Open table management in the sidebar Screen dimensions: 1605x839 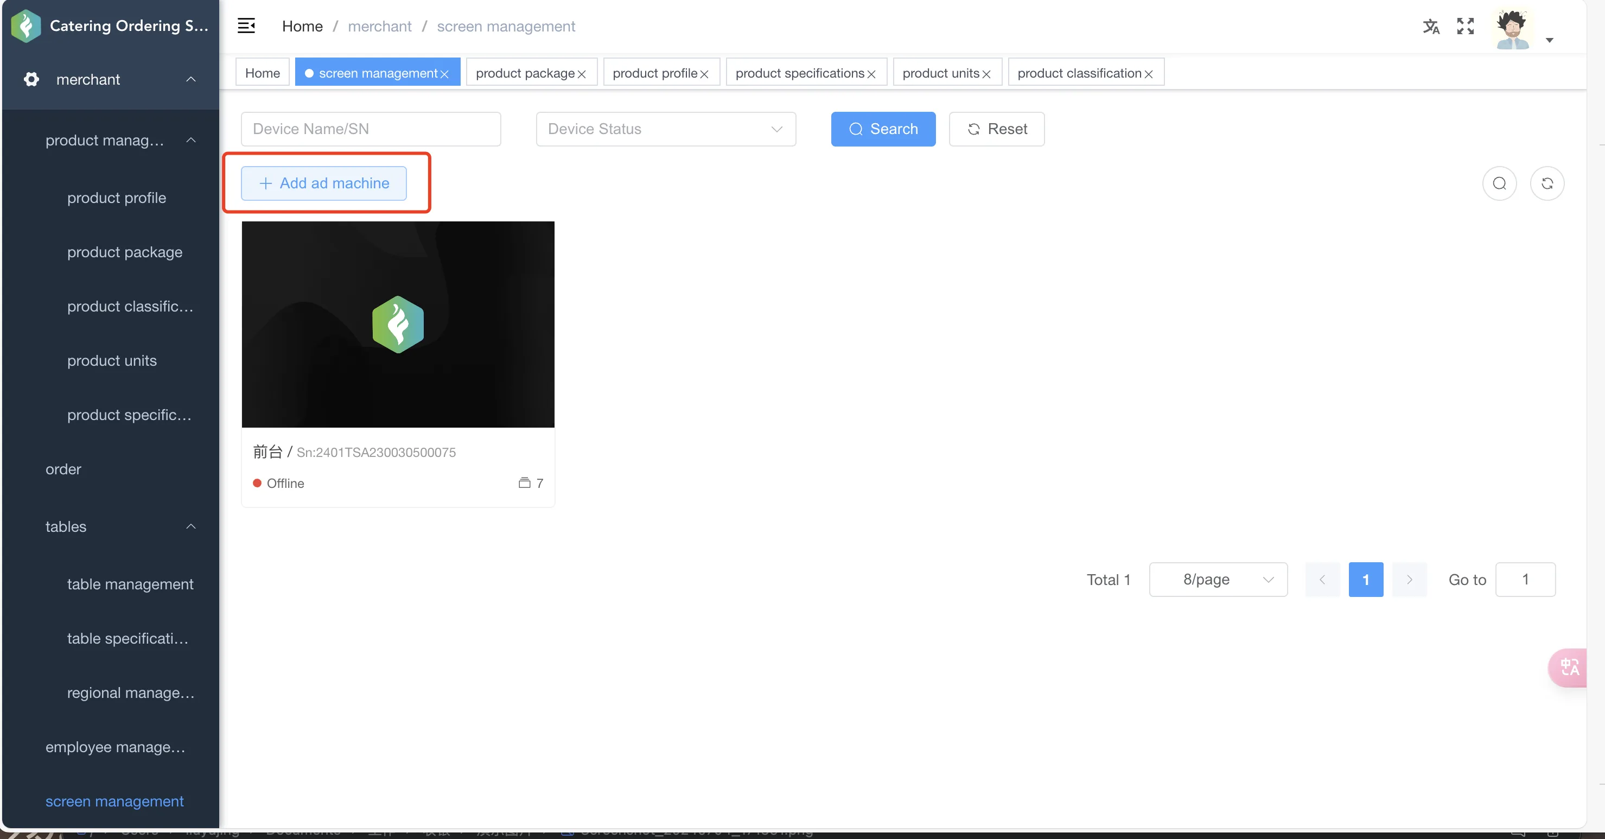coord(130,584)
